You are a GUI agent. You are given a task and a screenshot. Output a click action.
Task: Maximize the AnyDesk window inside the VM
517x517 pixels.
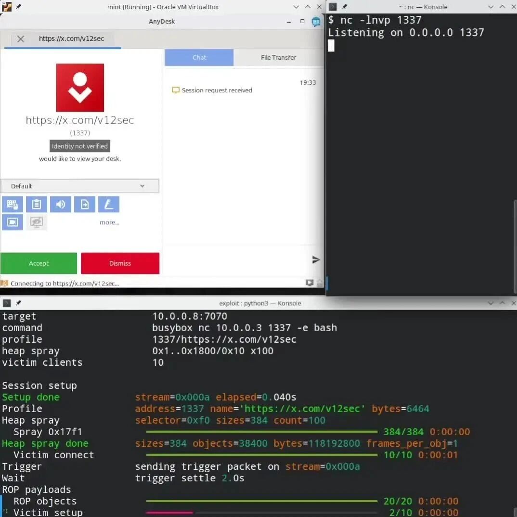coord(302,22)
